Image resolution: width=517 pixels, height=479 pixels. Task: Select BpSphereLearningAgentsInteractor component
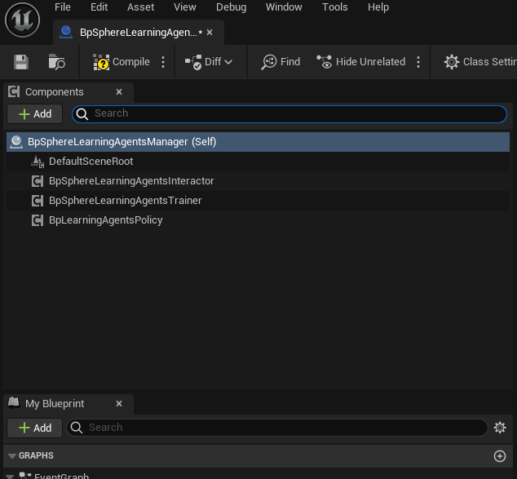(x=258, y=181)
